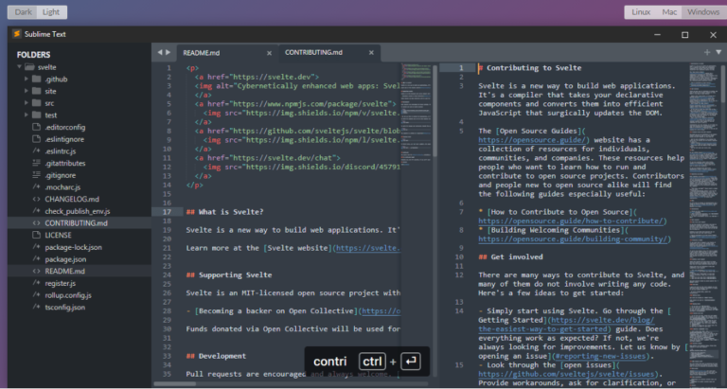Click the new tab plus icon
The image size is (727, 389).
click(x=706, y=52)
